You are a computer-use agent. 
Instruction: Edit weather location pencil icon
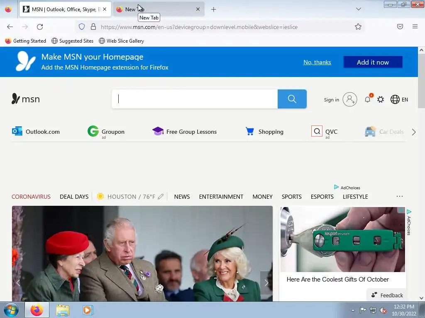(x=161, y=197)
